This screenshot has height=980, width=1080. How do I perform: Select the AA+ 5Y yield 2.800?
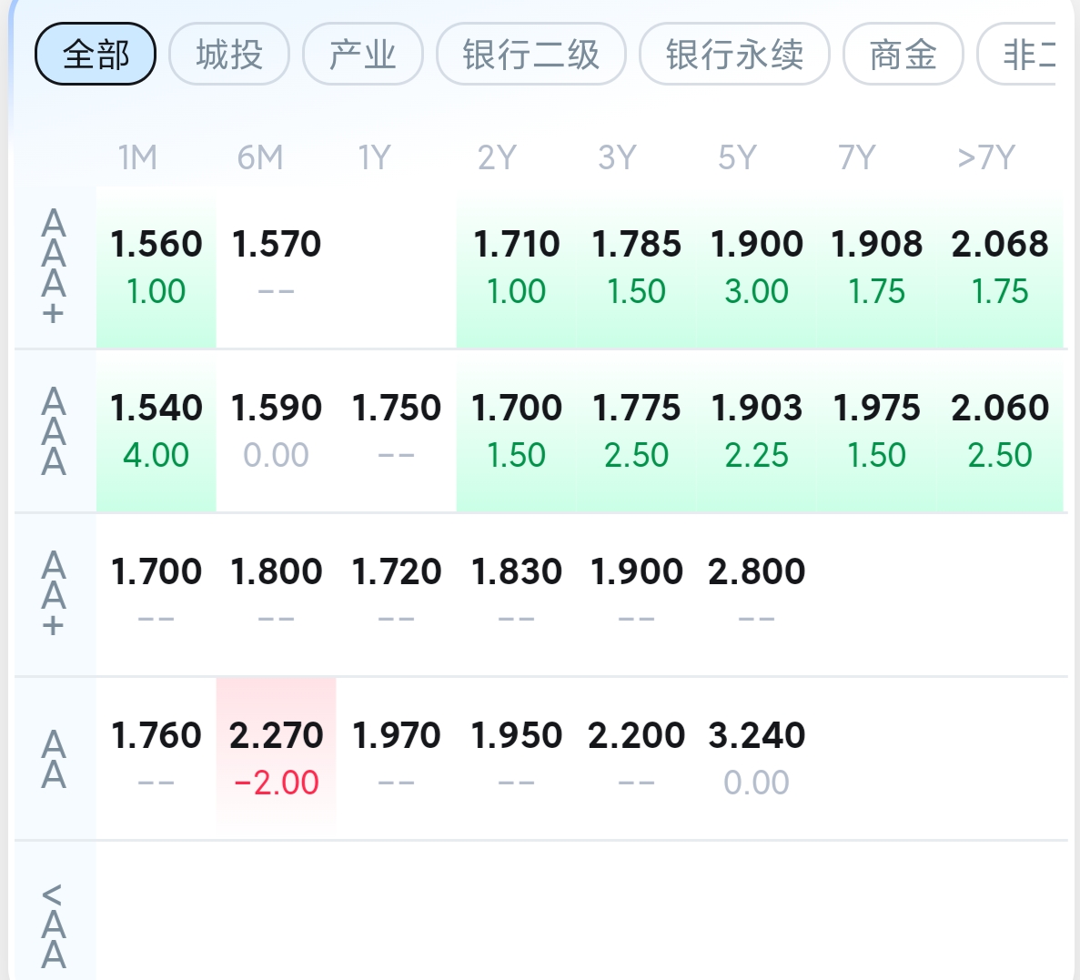(x=756, y=595)
